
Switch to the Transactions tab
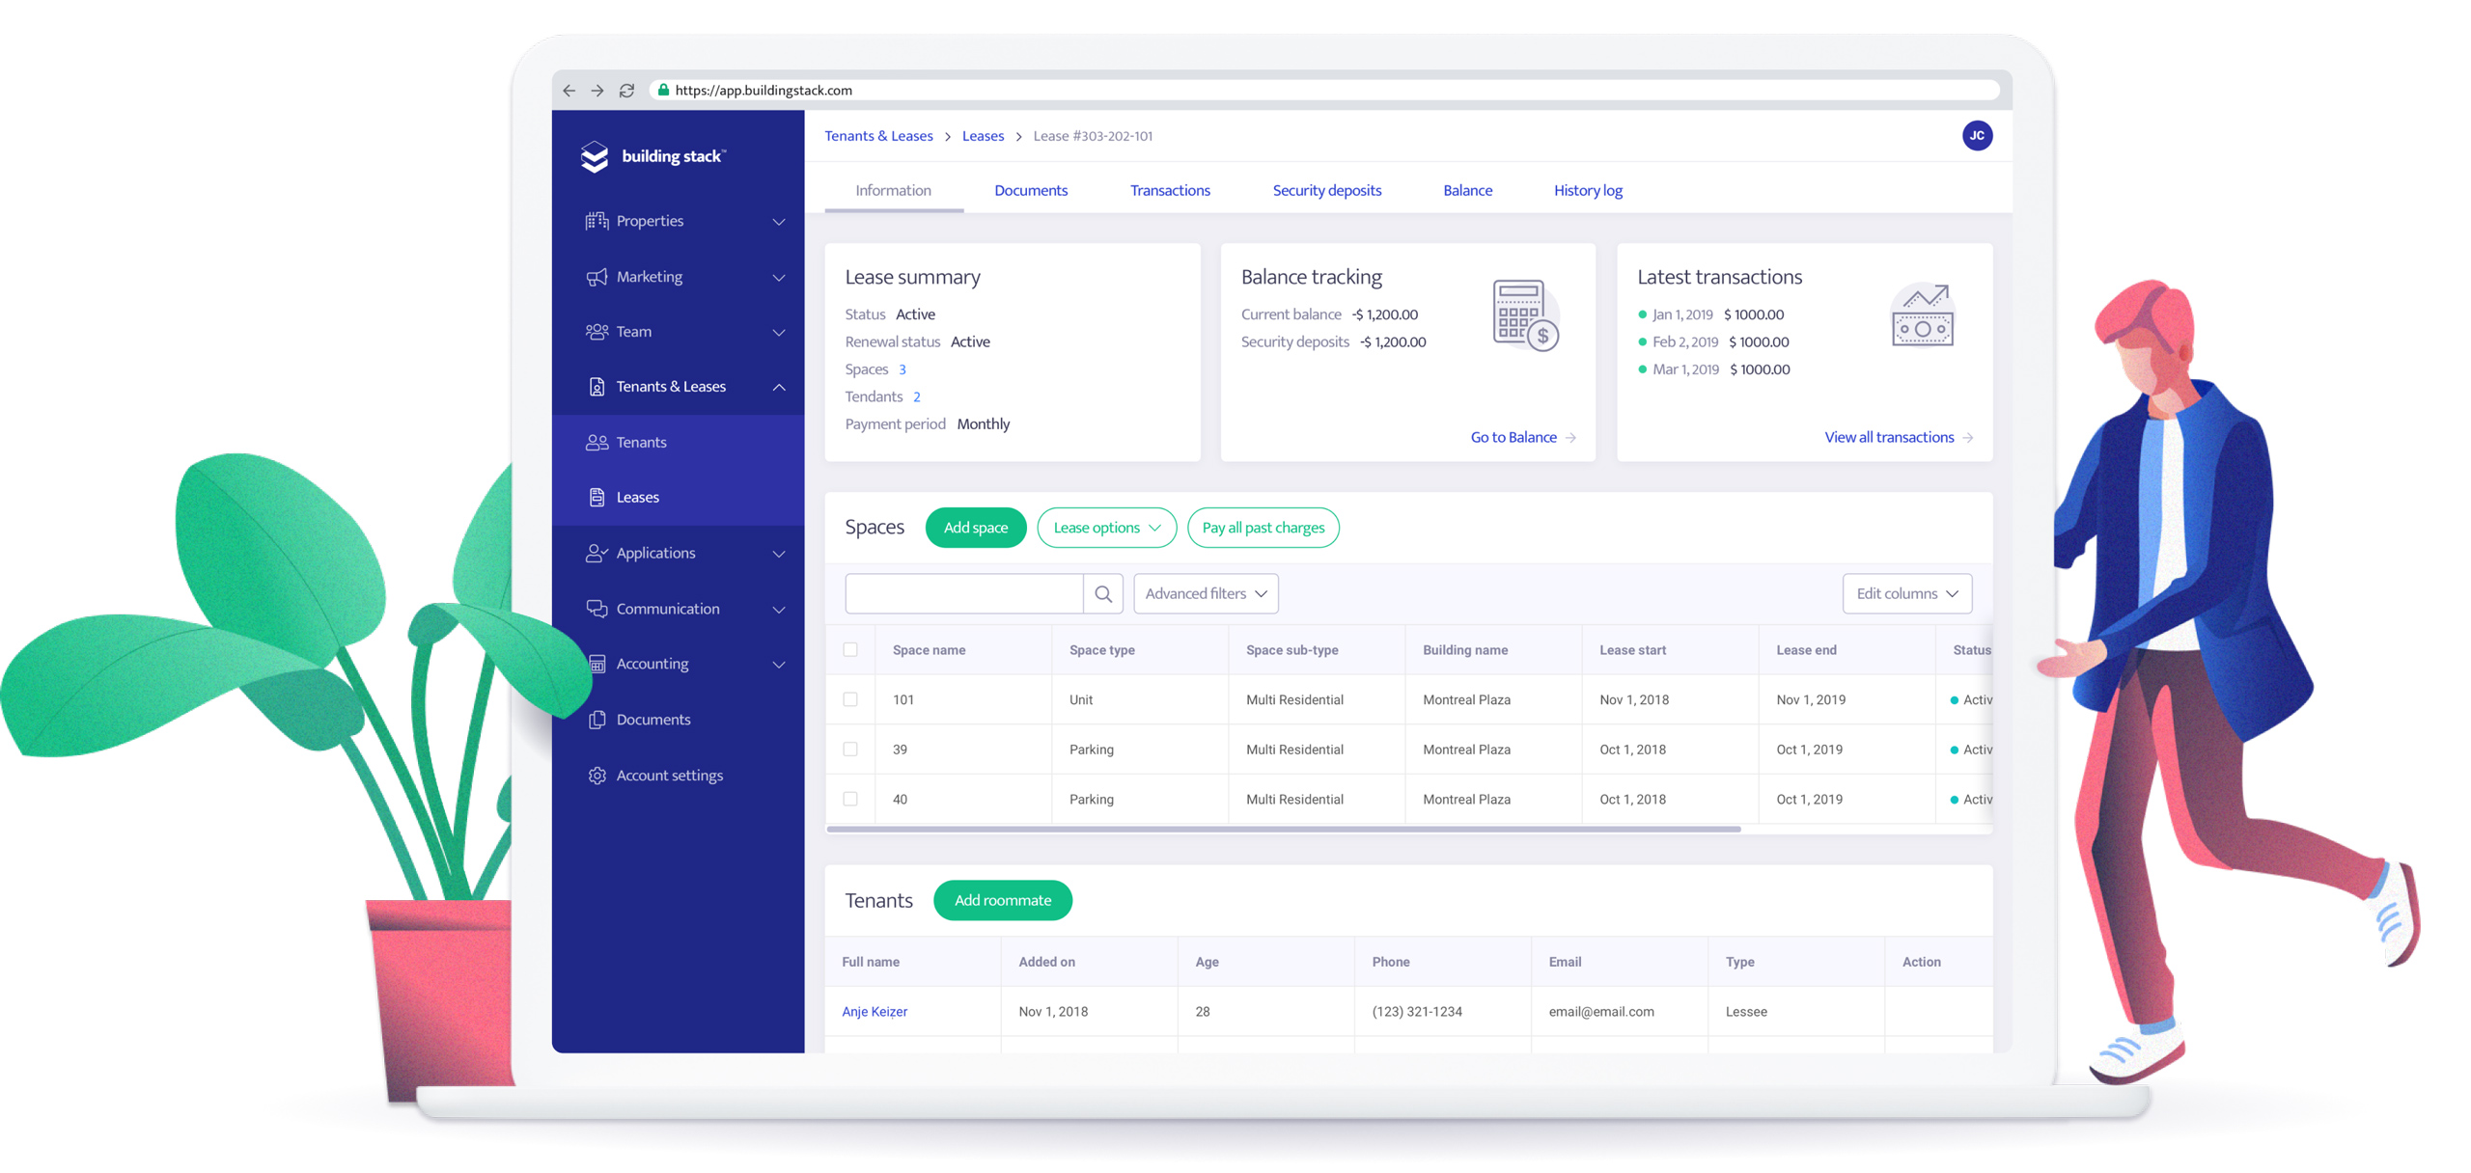click(1169, 191)
